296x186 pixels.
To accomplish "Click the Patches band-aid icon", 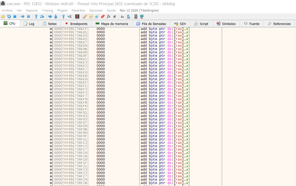I will pyautogui.click(x=85, y=16).
